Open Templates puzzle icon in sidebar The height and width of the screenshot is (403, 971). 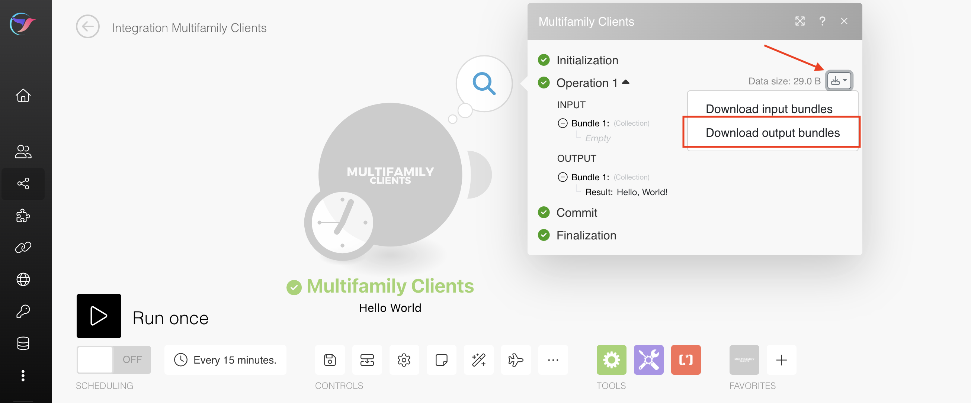(23, 215)
